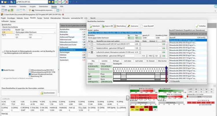Click the undo arrow icon in title bar
This screenshot has width=217, height=116.
70,2
